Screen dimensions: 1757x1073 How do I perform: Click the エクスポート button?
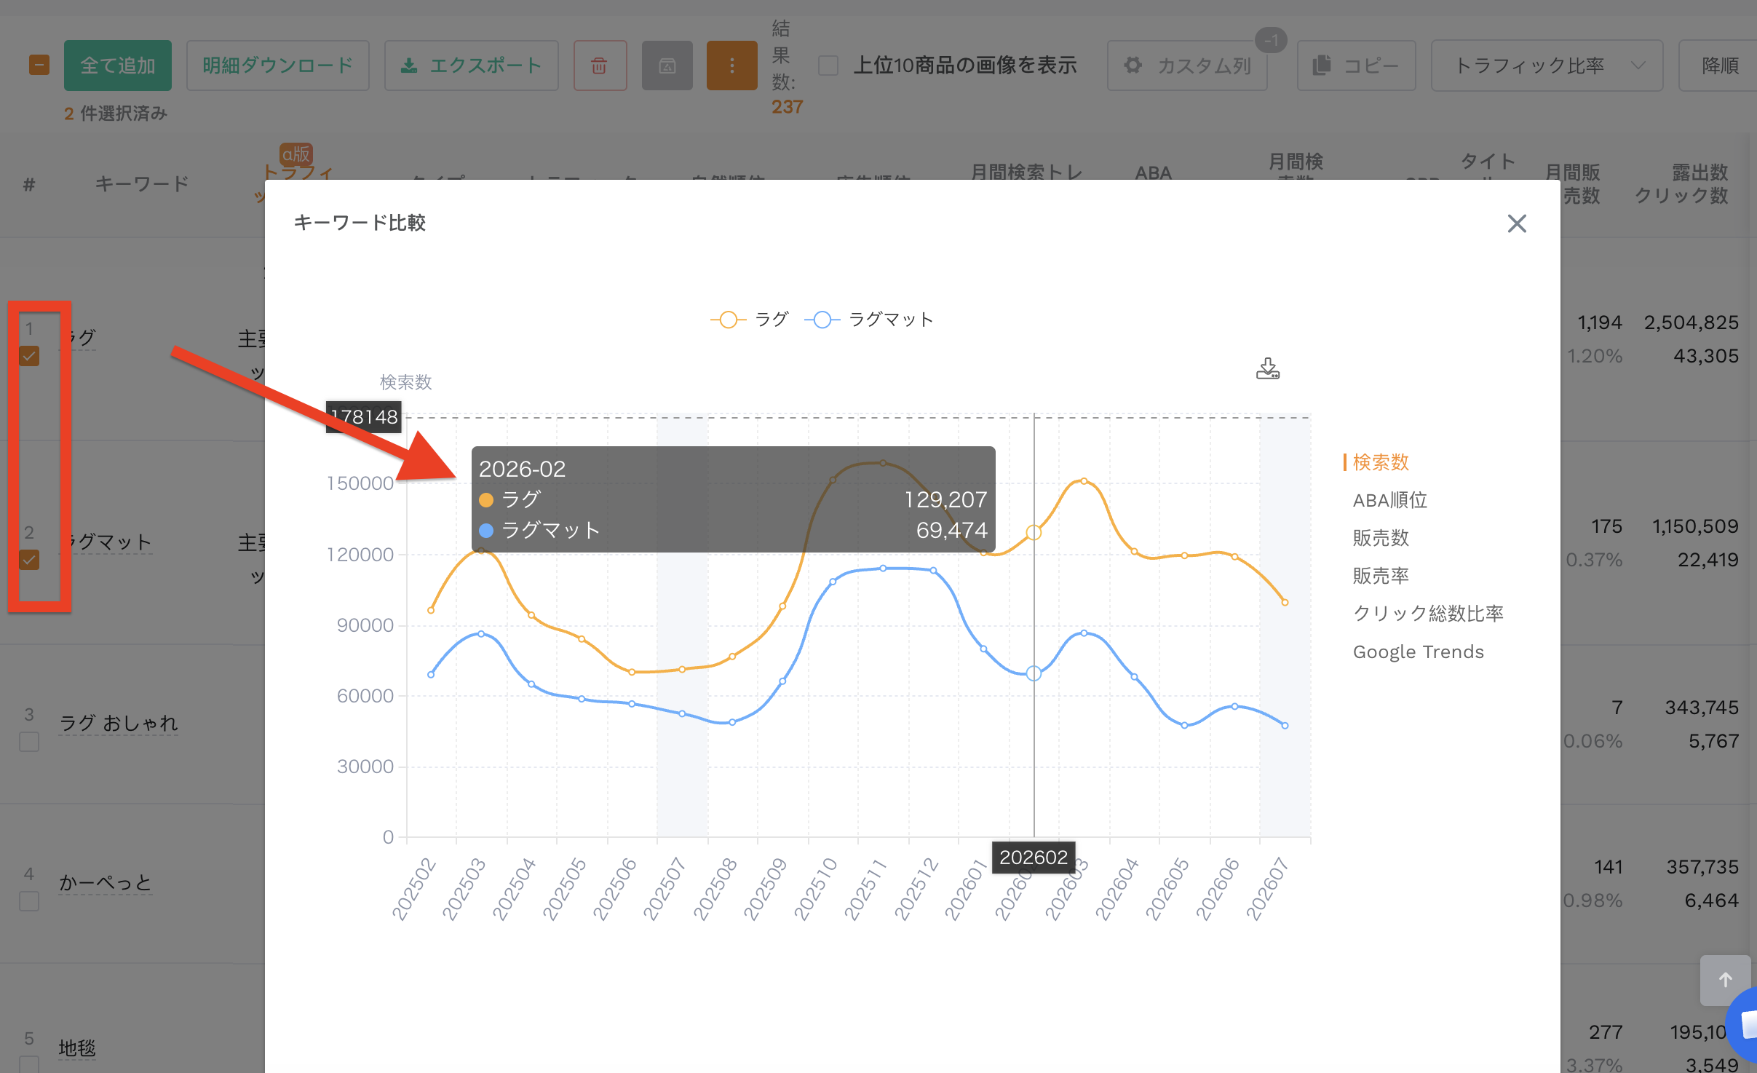pos(471,66)
